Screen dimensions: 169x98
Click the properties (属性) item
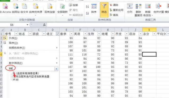click(x=73, y=10)
